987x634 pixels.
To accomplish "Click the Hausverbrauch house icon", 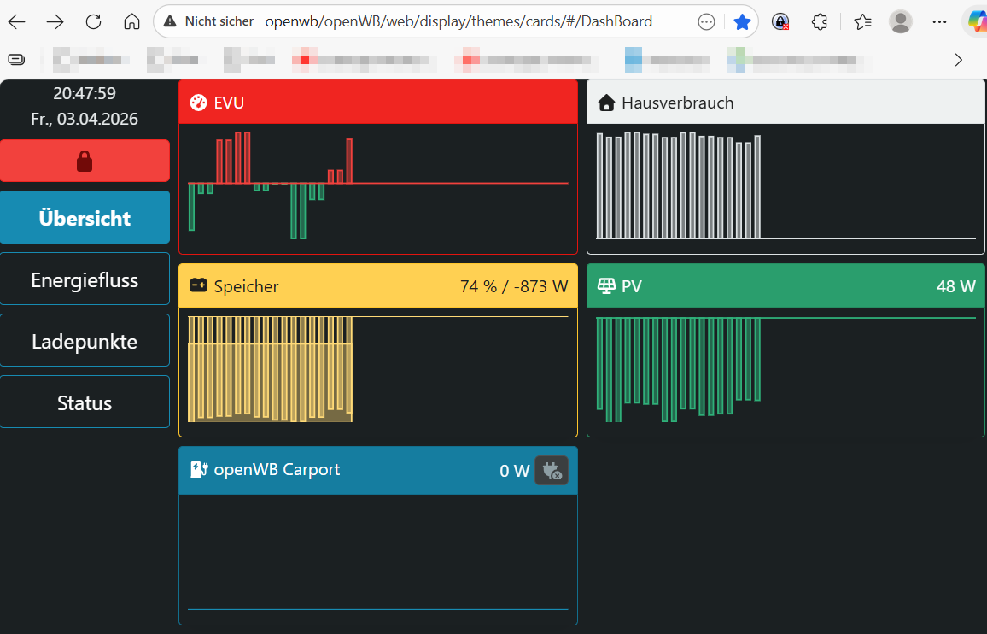I will pos(606,103).
